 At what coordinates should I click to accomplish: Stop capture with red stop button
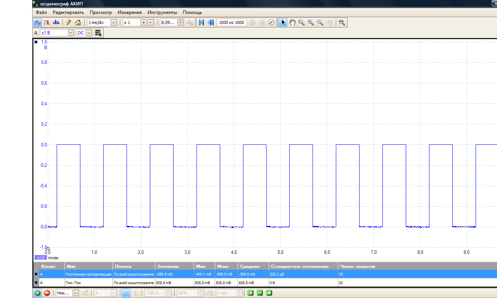(47, 293)
